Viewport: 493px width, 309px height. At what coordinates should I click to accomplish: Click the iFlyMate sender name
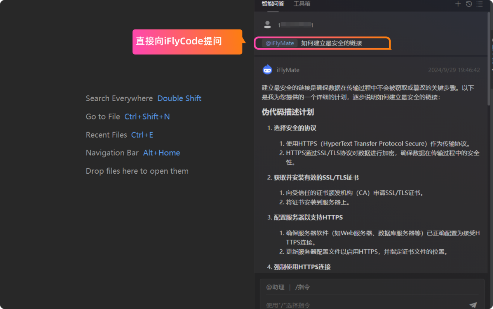click(288, 70)
